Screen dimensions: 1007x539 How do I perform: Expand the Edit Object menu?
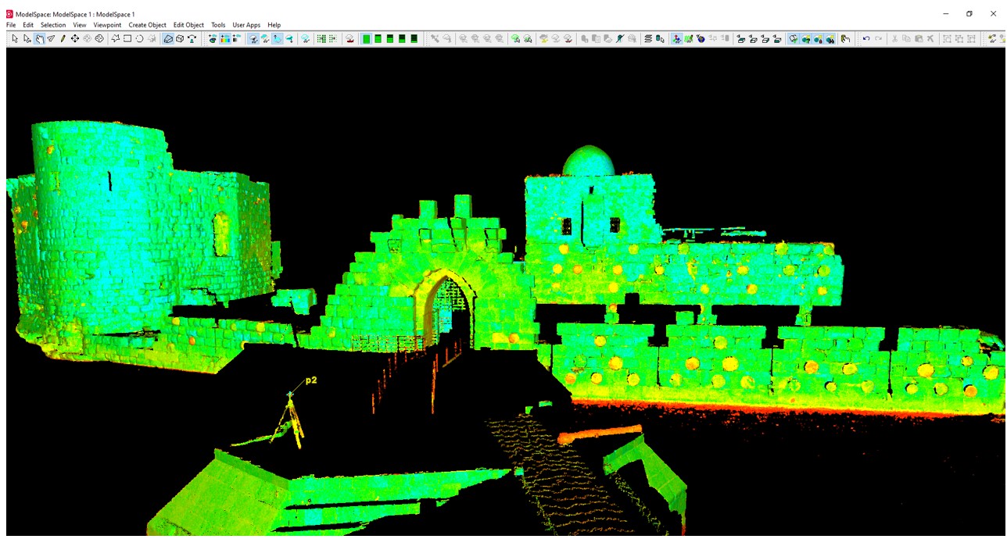coord(188,25)
